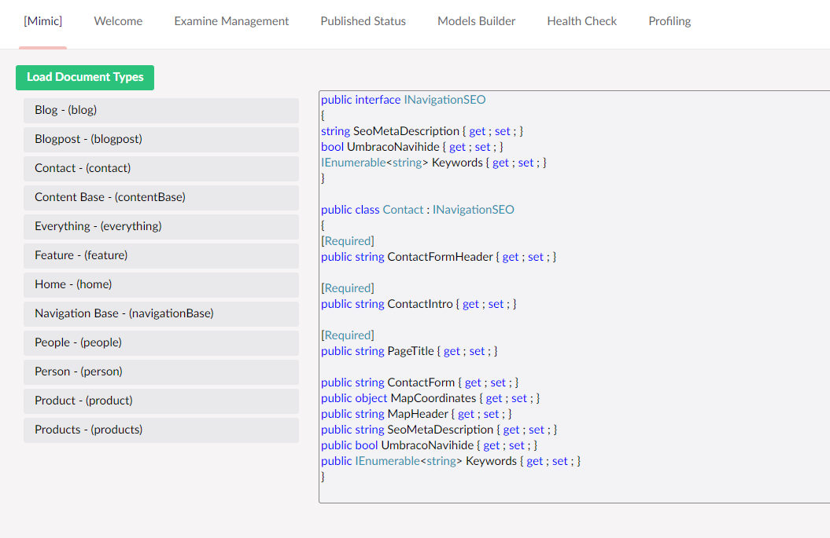Screen dimensions: 830x538
Task: Click the [Required] attribute above PageTitle
Action: coord(347,335)
